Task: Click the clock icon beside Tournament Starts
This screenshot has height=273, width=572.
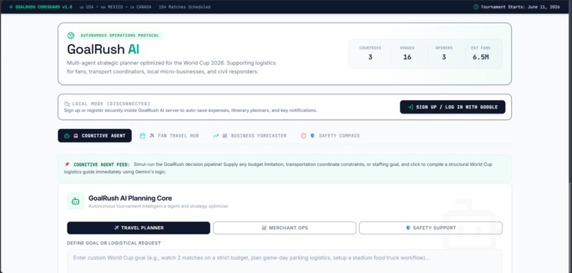Action: pos(475,7)
